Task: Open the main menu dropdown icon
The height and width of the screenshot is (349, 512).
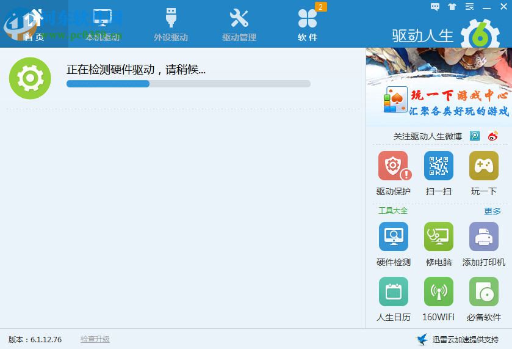Action: click(x=469, y=7)
